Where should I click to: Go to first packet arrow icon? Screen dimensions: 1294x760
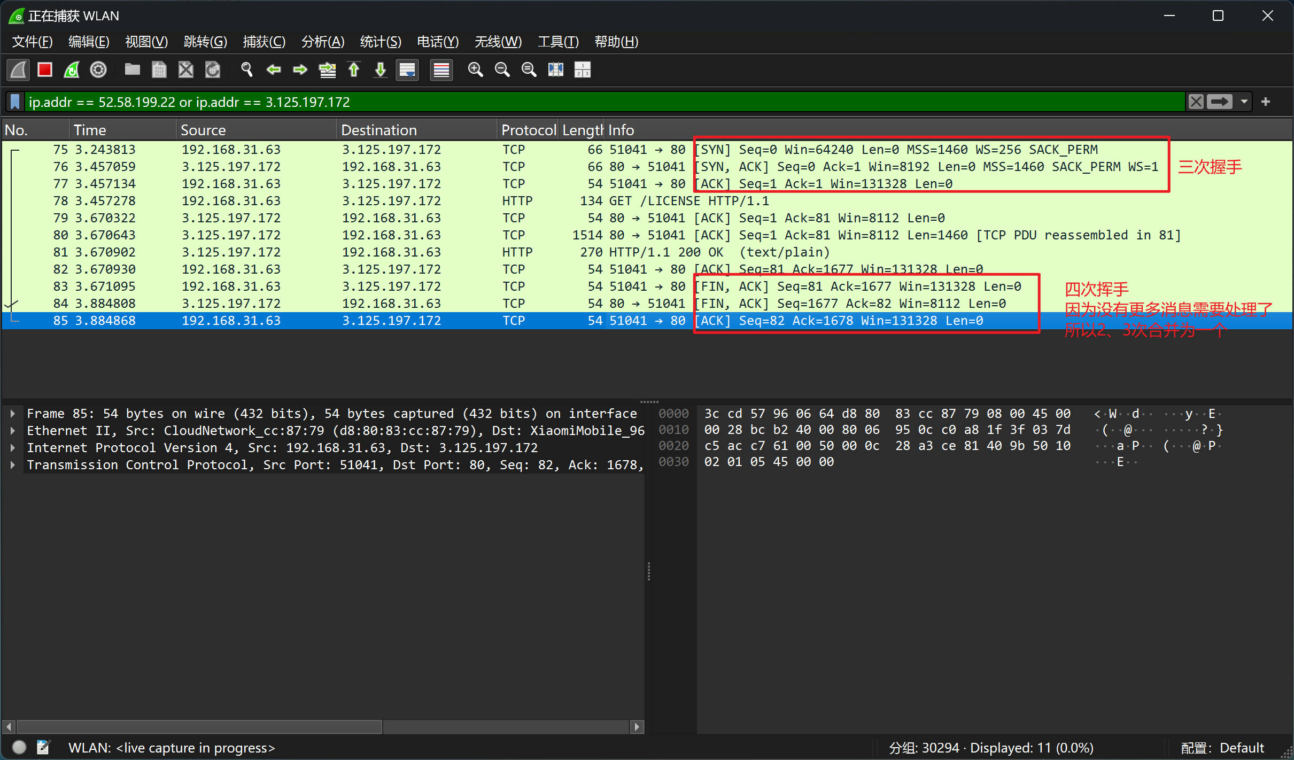tap(354, 69)
